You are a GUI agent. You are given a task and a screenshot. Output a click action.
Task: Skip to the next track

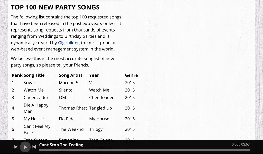[34, 147]
